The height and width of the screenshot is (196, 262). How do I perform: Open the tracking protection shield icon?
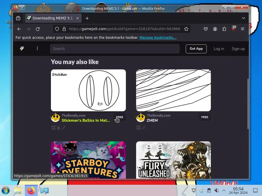pyautogui.click(x=57, y=29)
